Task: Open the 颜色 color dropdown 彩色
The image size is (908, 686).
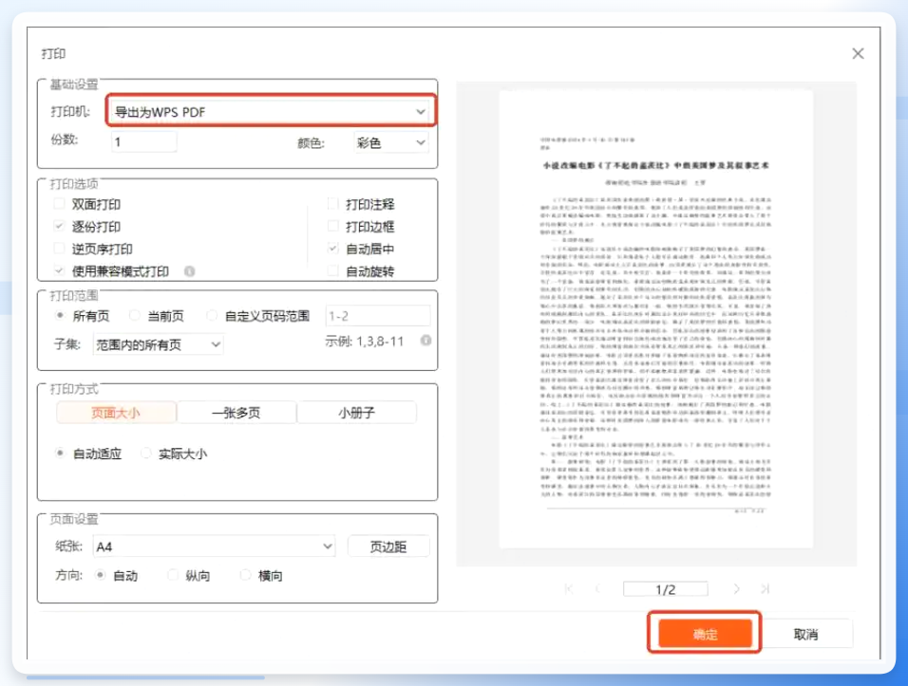Action: click(x=391, y=142)
